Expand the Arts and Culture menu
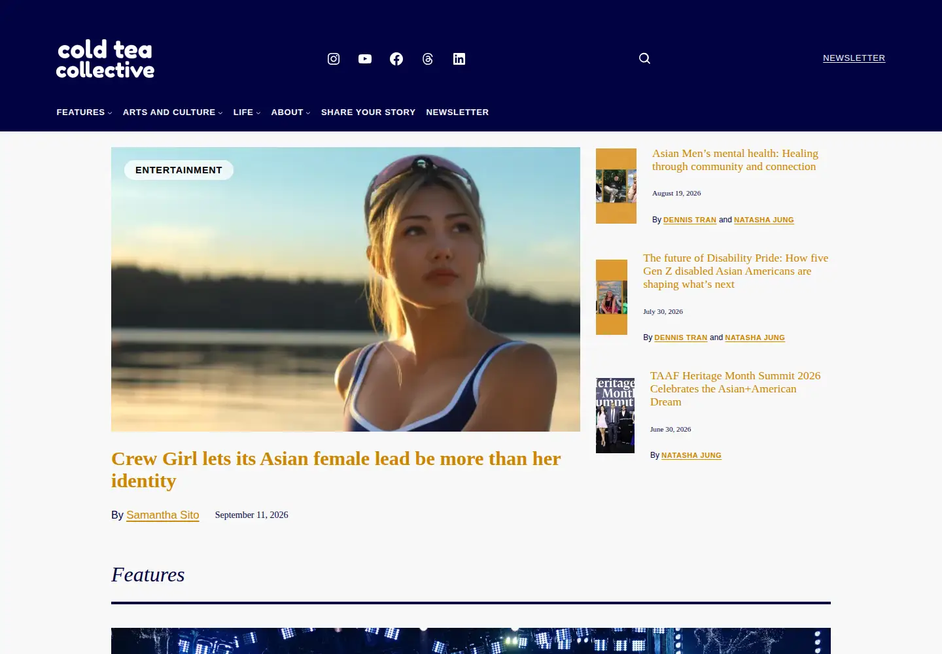 (173, 112)
